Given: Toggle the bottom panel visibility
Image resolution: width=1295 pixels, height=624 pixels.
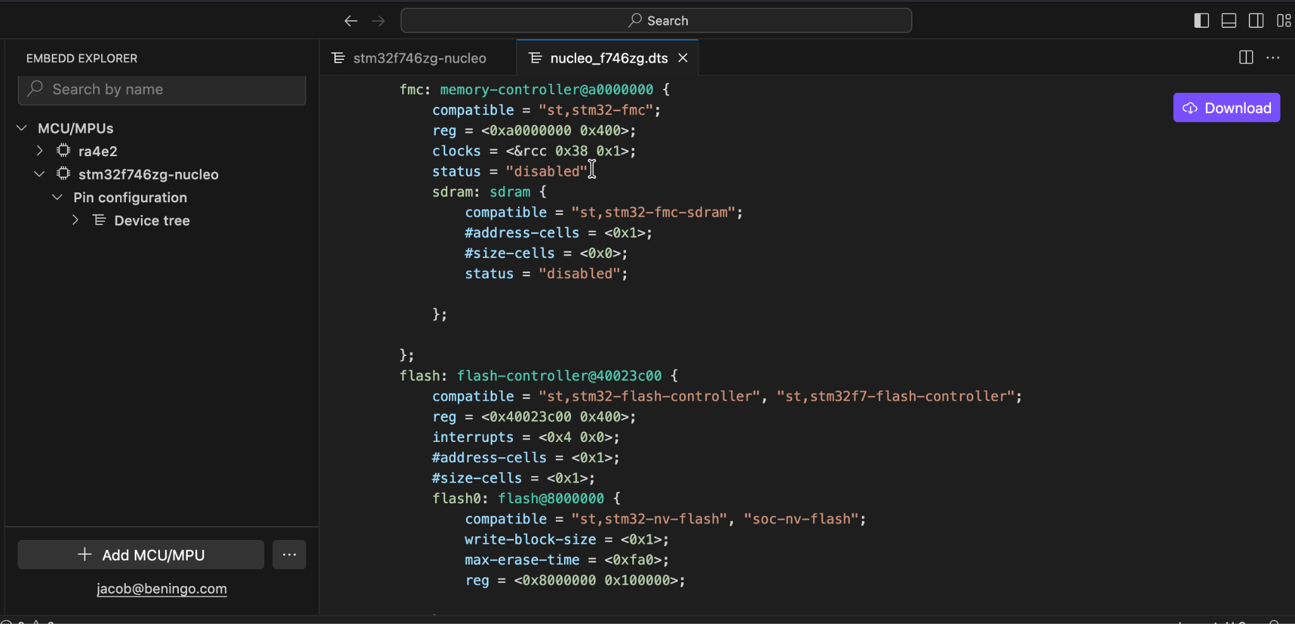Looking at the screenshot, I should (1229, 20).
